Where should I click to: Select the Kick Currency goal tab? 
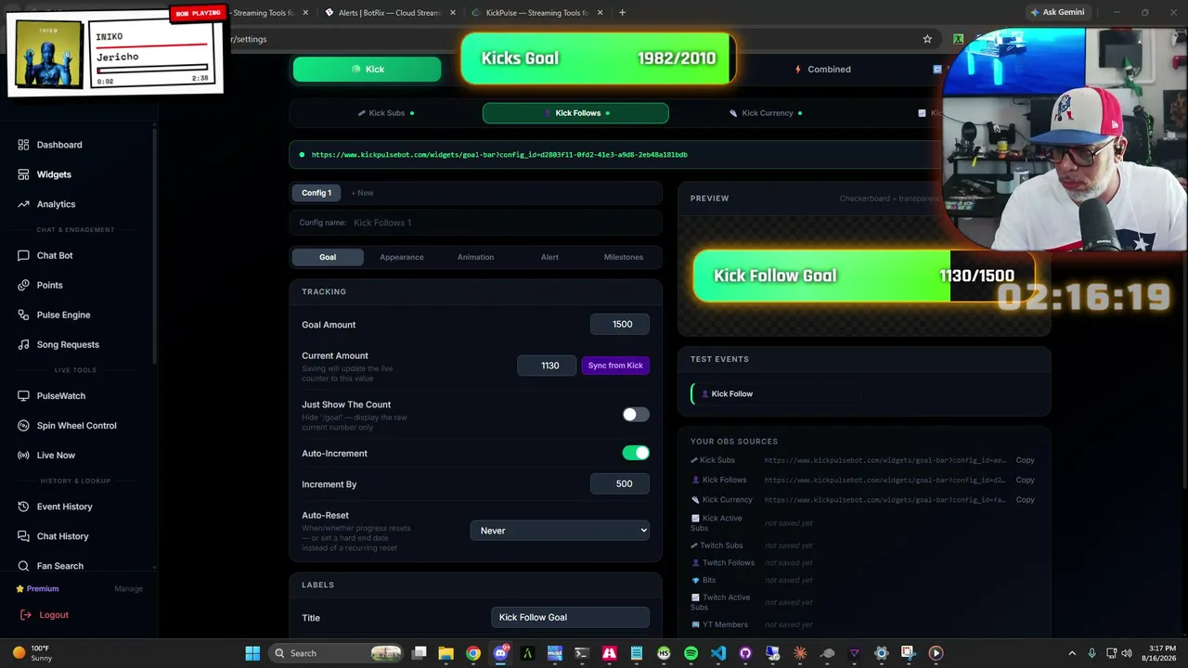click(767, 113)
